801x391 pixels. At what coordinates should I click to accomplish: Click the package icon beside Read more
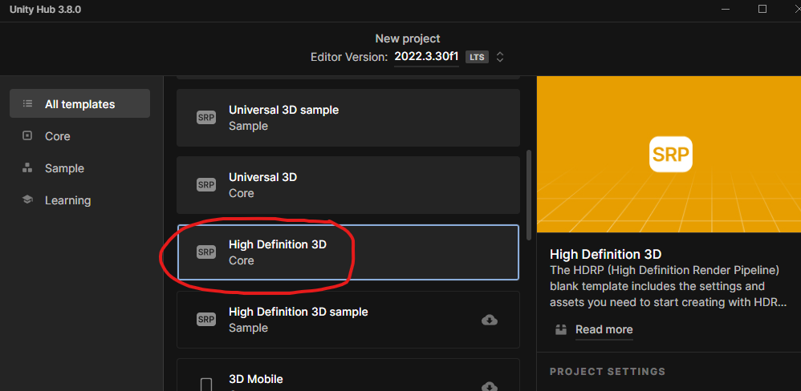561,329
